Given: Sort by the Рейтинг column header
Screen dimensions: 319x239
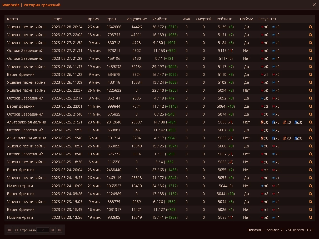Looking at the screenshot, I should pos(224,19).
